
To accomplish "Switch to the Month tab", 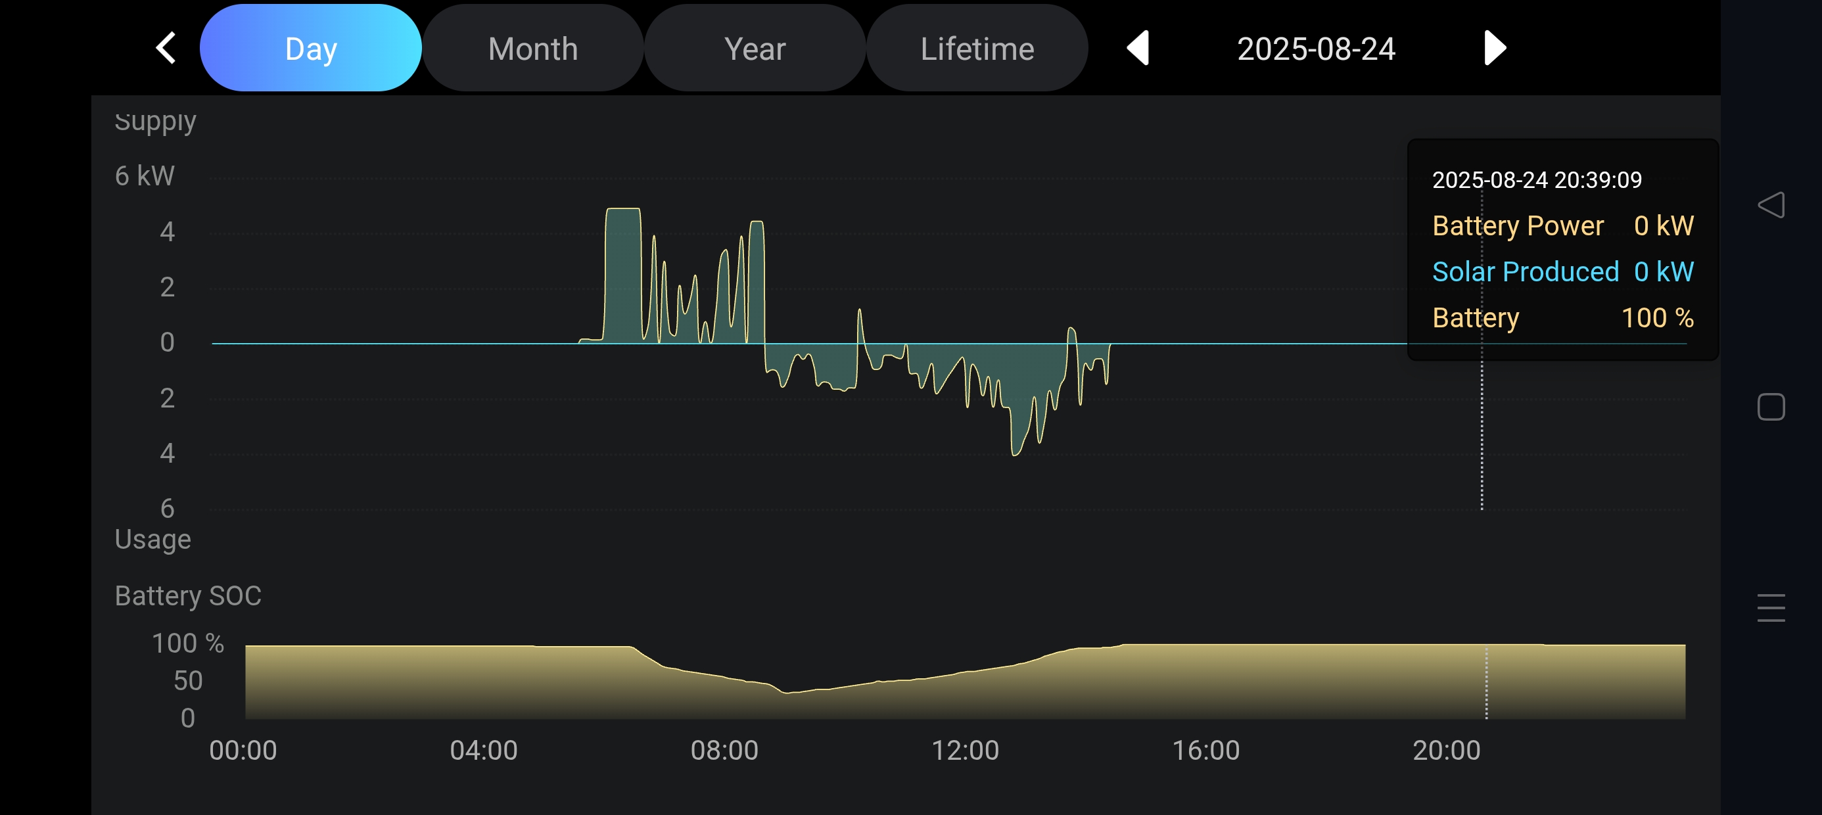I will click(532, 48).
